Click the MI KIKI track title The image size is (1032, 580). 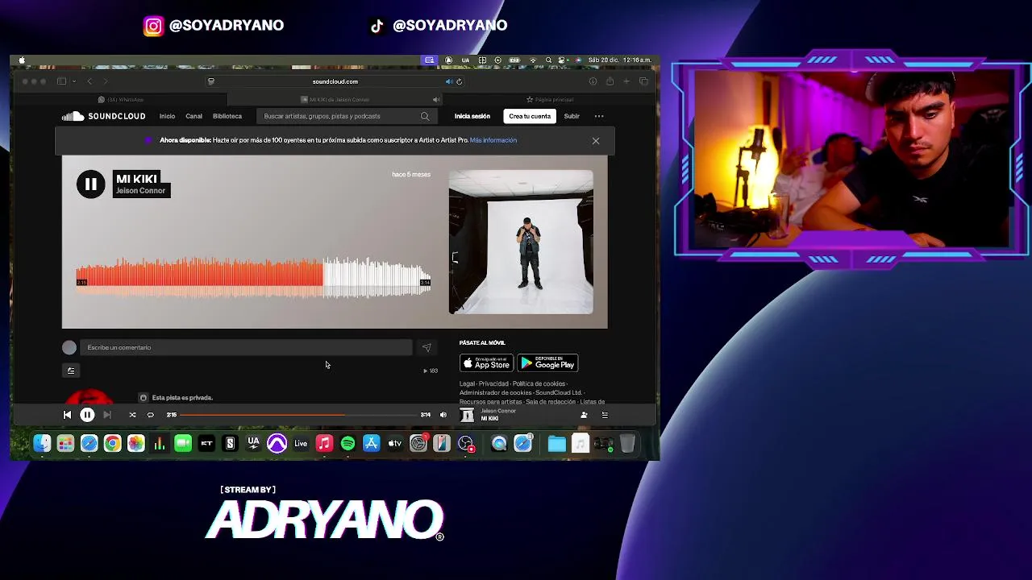136,179
